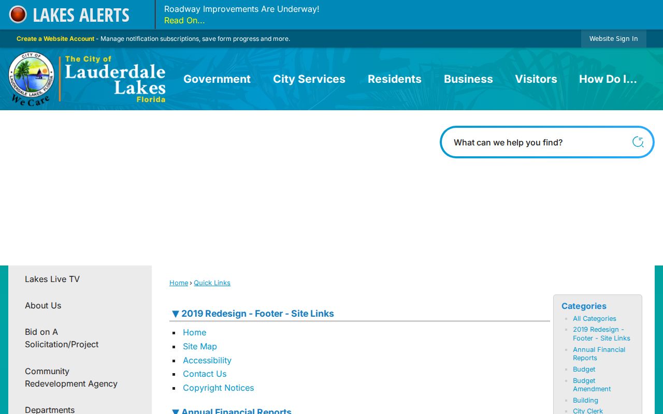
Task: Open the Accessibility link
Action: (x=207, y=360)
